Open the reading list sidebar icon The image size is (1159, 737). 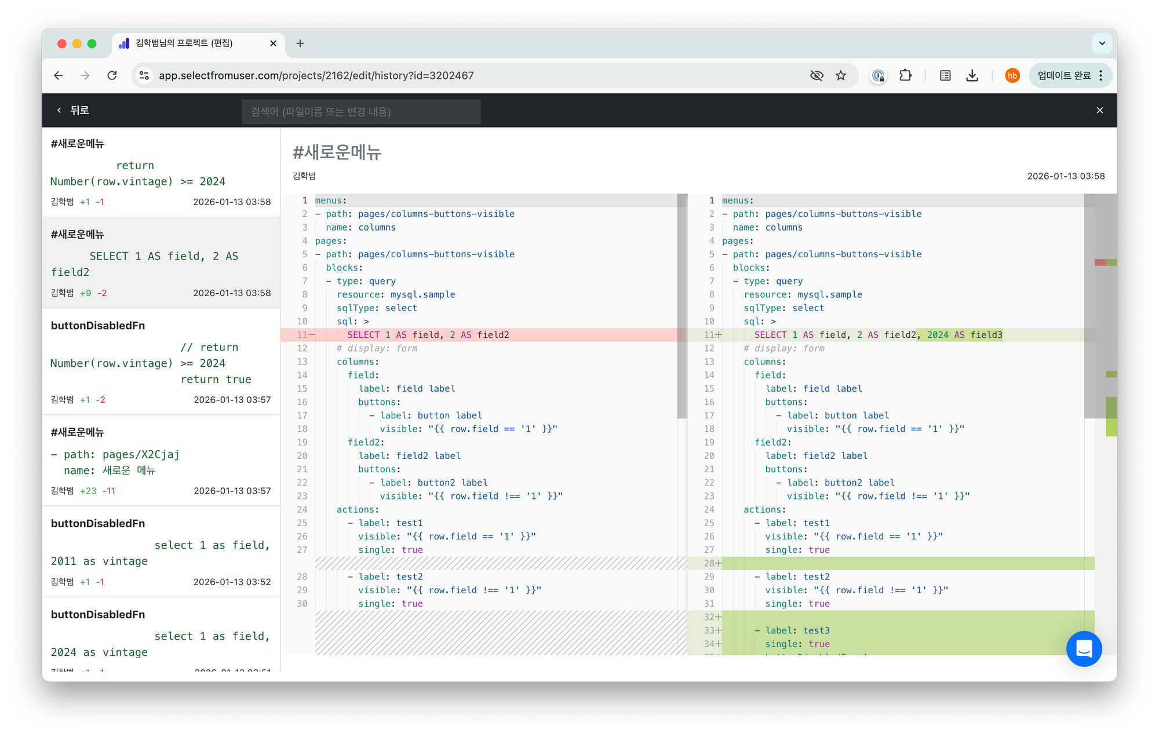[945, 75]
